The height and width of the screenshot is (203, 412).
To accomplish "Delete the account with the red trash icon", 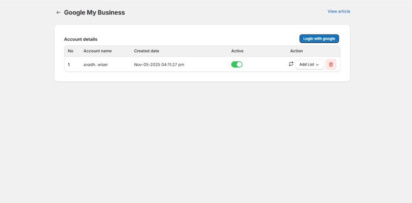I will tap(331, 64).
